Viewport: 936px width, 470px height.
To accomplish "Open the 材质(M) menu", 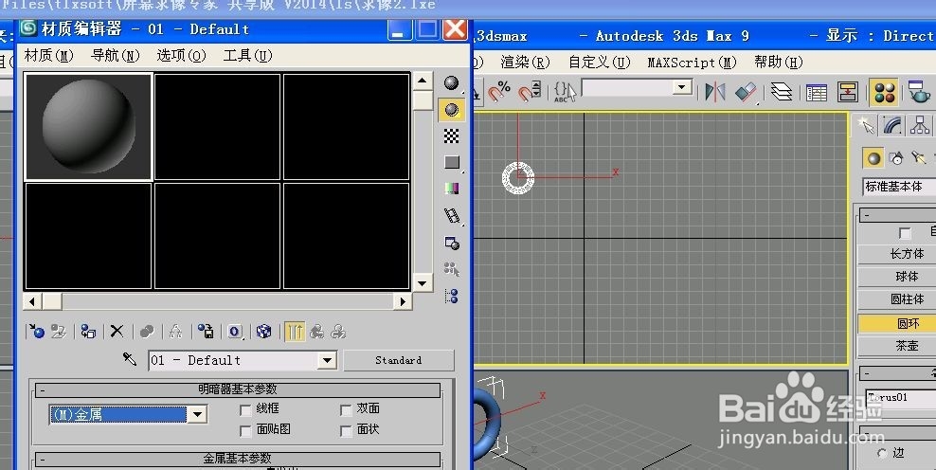I will click(49, 56).
